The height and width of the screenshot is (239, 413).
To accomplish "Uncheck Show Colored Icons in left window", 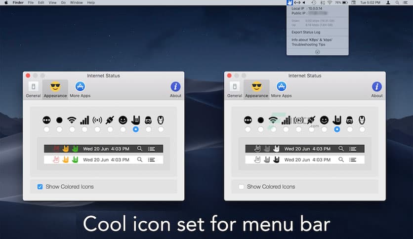I will [x=40, y=187].
